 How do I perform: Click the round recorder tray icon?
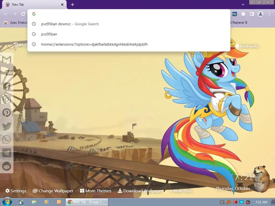coord(248,202)
